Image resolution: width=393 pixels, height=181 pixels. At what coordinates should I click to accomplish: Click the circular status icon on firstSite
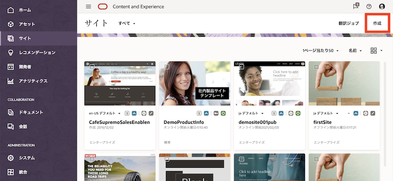(365, 113)
